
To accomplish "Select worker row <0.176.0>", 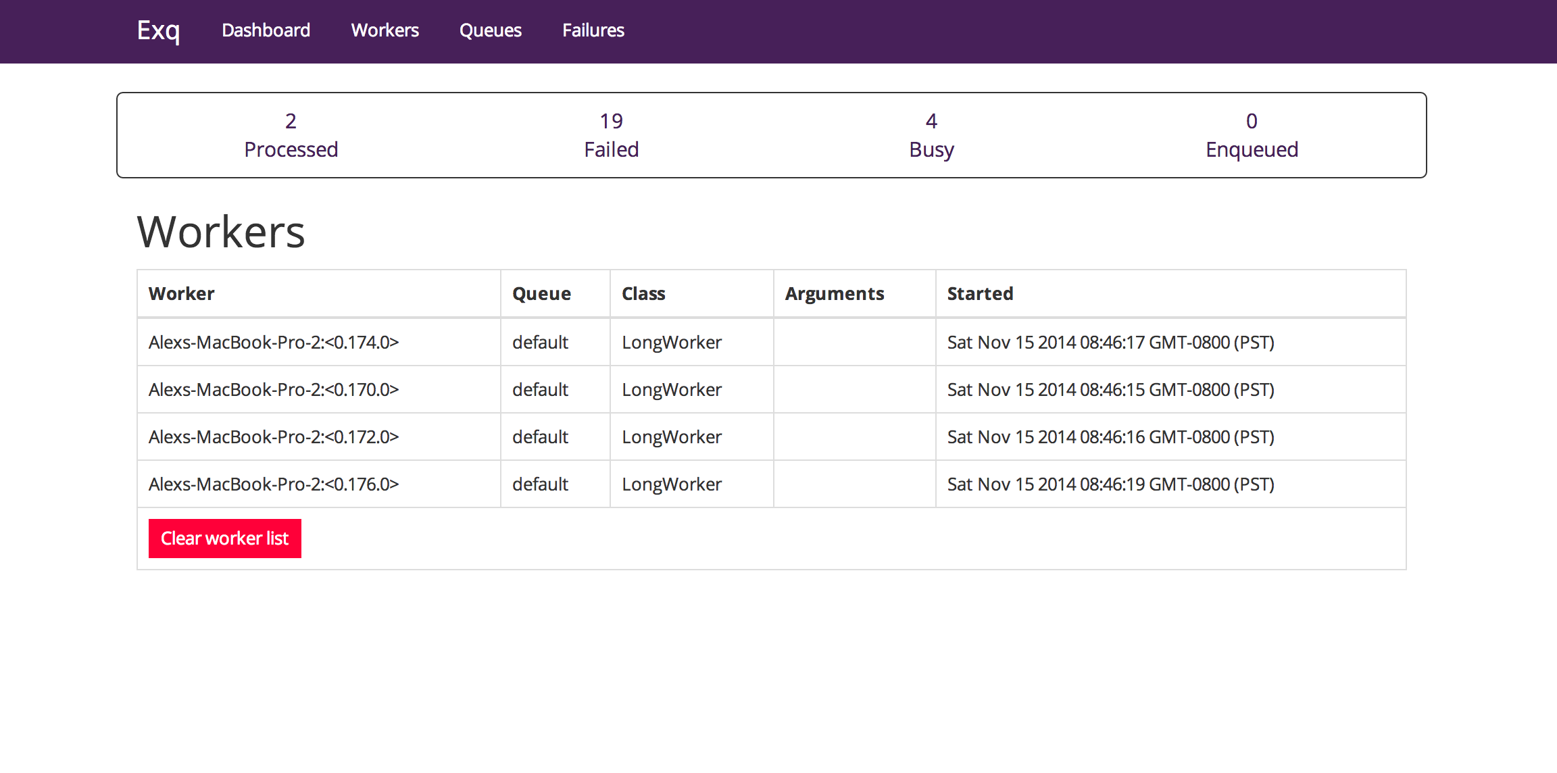I will pos(274,484).
